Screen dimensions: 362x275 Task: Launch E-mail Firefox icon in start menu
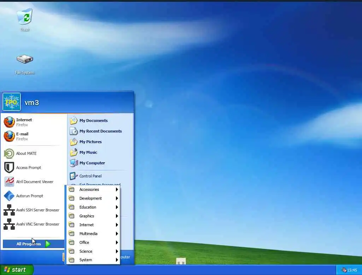[9, 136]
